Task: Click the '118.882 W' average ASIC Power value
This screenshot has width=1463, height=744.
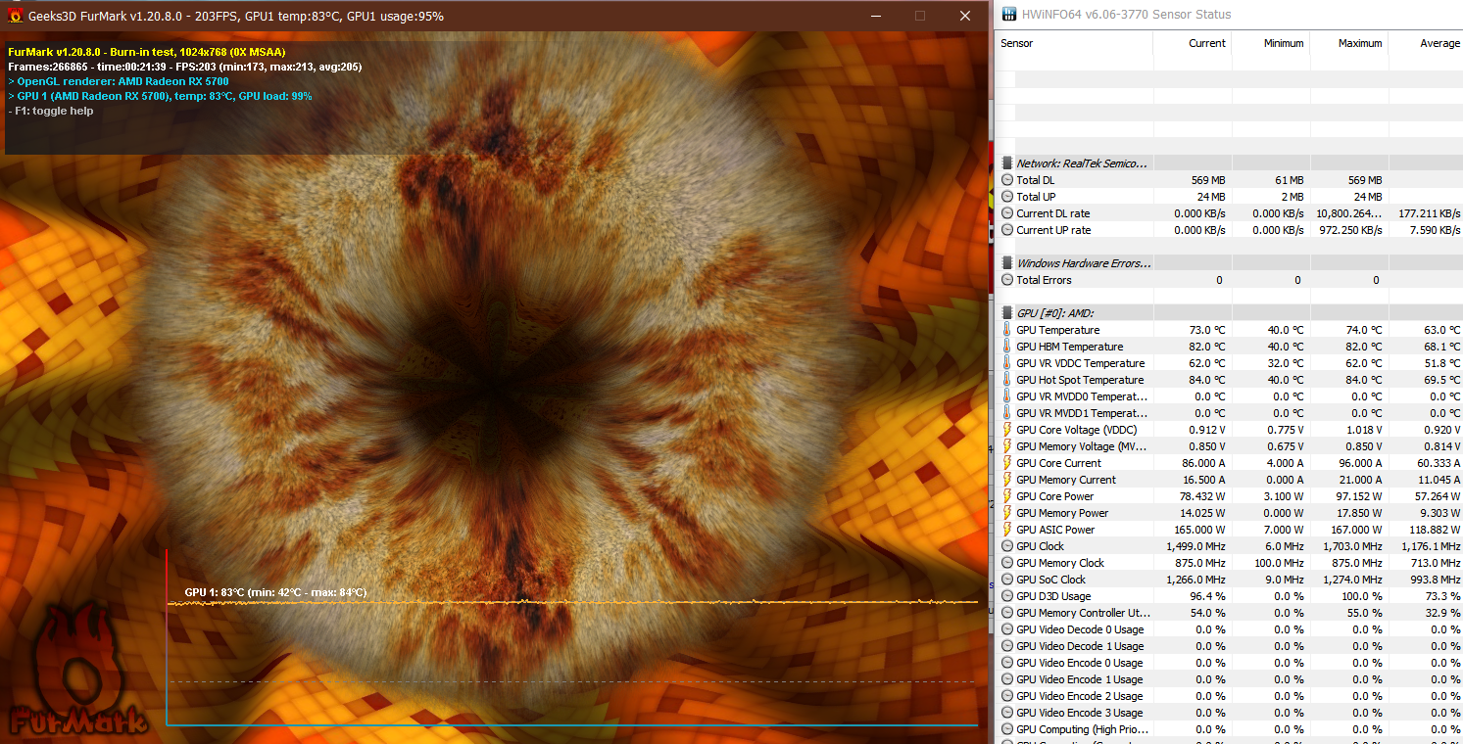Action: coord(1436,530)
